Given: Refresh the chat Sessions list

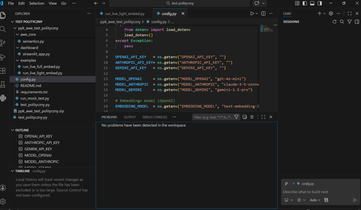Looking at the screenshot, I should click(x=335, y=22).
